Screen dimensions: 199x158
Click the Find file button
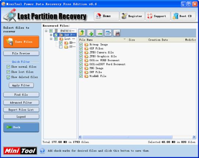[21, 95]
